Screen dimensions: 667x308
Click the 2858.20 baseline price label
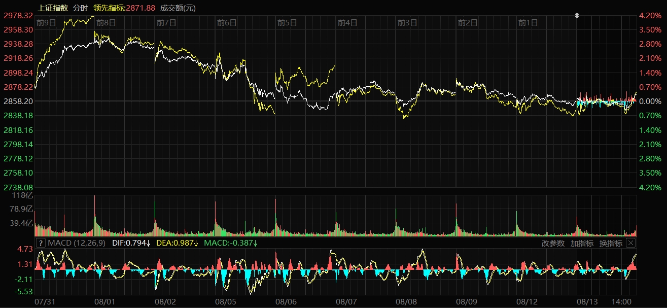[x=18, y=101]
